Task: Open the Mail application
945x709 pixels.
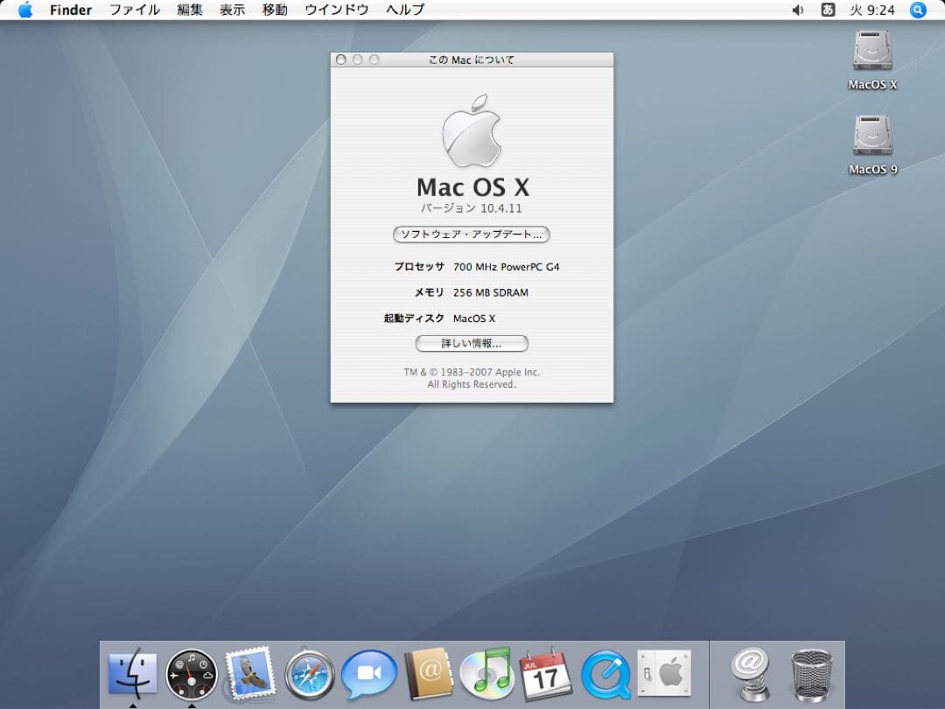Action: (250, 674)
